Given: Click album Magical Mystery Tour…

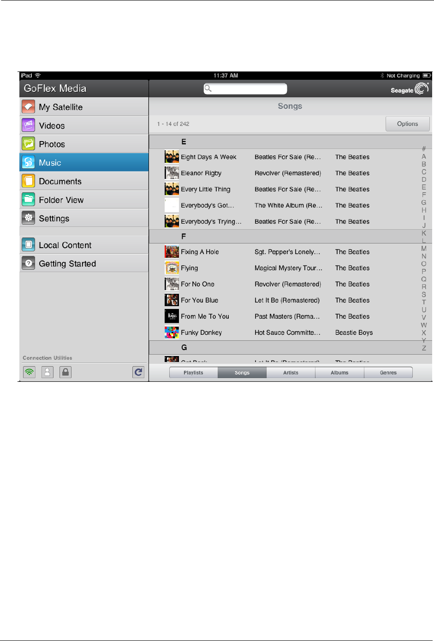Looking at the screenshot, I should (289, 268).
